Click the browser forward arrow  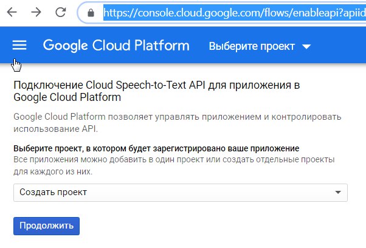(x=36, y=12)
